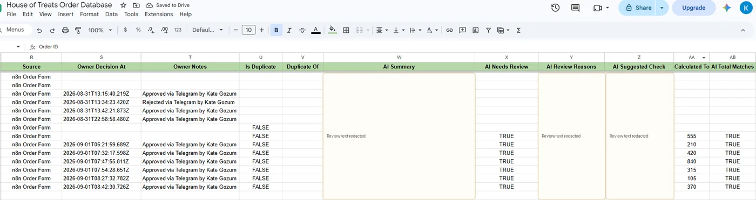Open the table views dropdown
This screenshot has height=200, width=756.
click(503, 30)
